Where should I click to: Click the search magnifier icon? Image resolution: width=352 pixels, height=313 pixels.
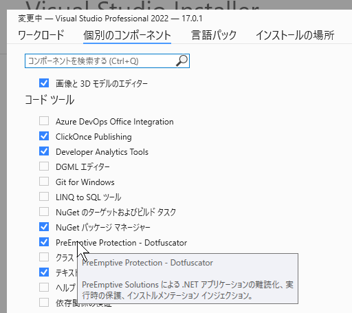pyautogui.click(x=182, y=61)
